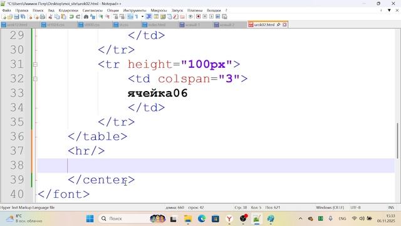The height and width of the screenshot is (226, 401).
Task: Toggle synchronized horizontal scrolling
Action: coord(122,17)
